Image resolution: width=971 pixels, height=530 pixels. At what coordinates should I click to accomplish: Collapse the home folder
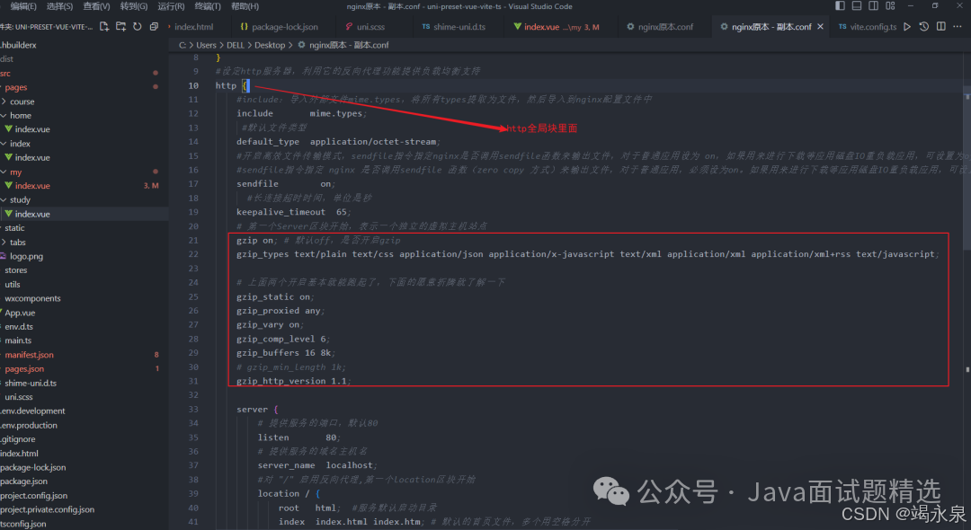pos(21,116)
